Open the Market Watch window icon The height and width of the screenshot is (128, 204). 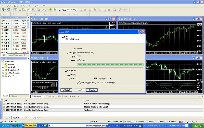(x=15, y=10)
